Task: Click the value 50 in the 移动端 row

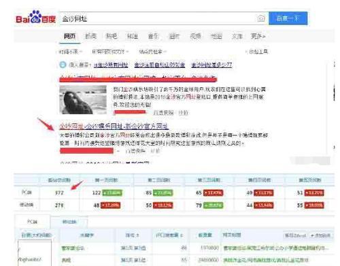Action: [x=149, y=205]
